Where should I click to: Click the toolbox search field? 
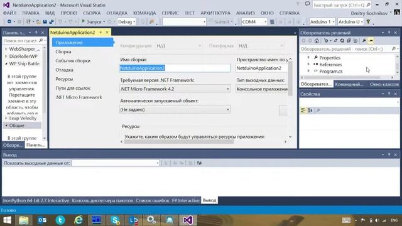click(x=21, y=41)
